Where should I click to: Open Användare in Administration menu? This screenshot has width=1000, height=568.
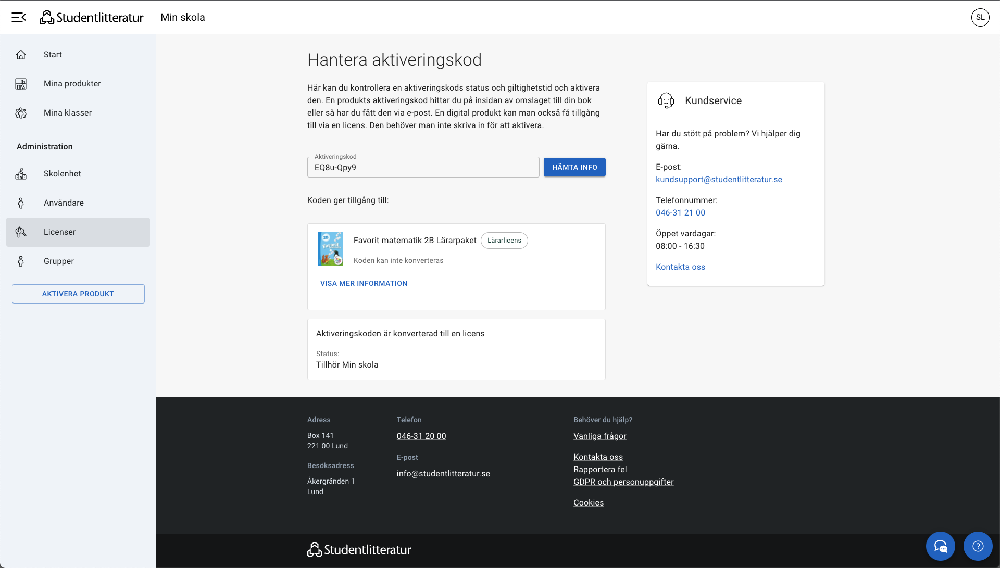tap(64, 203)
